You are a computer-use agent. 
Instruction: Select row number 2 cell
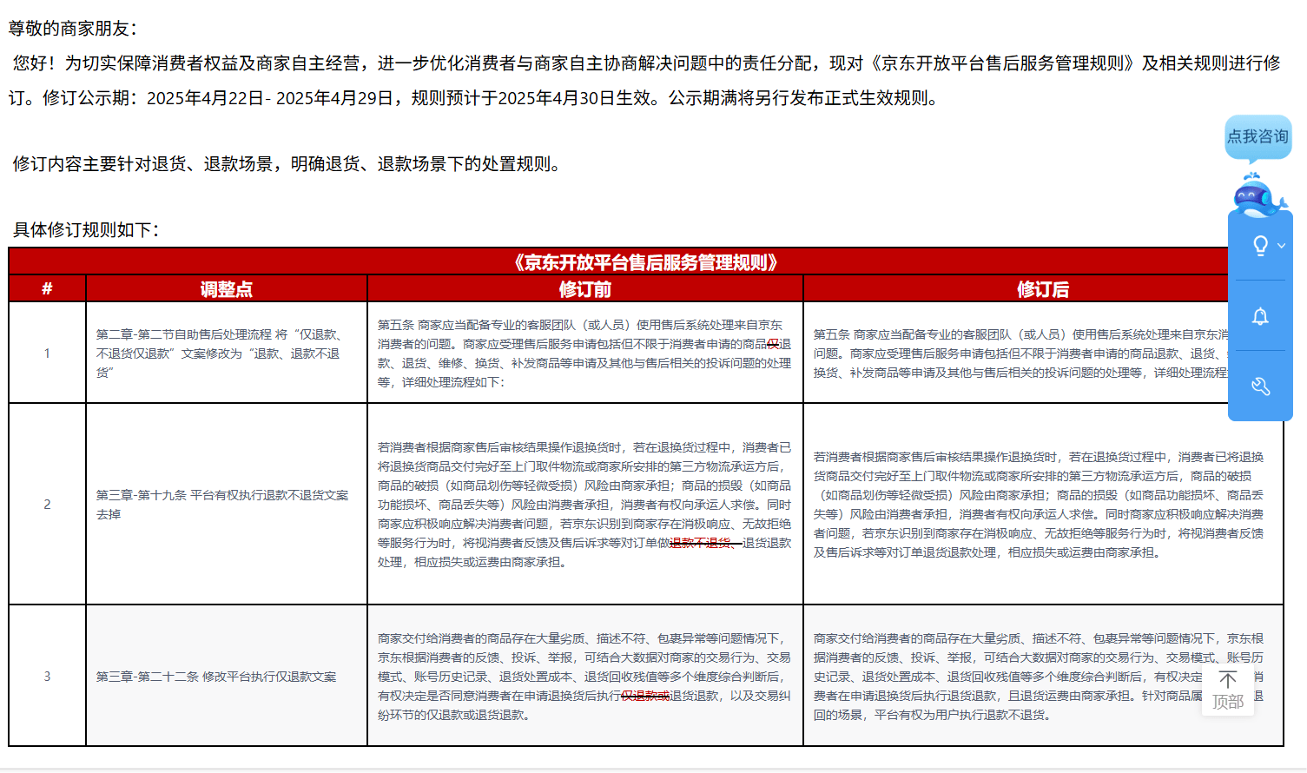(x=47, y=504)
